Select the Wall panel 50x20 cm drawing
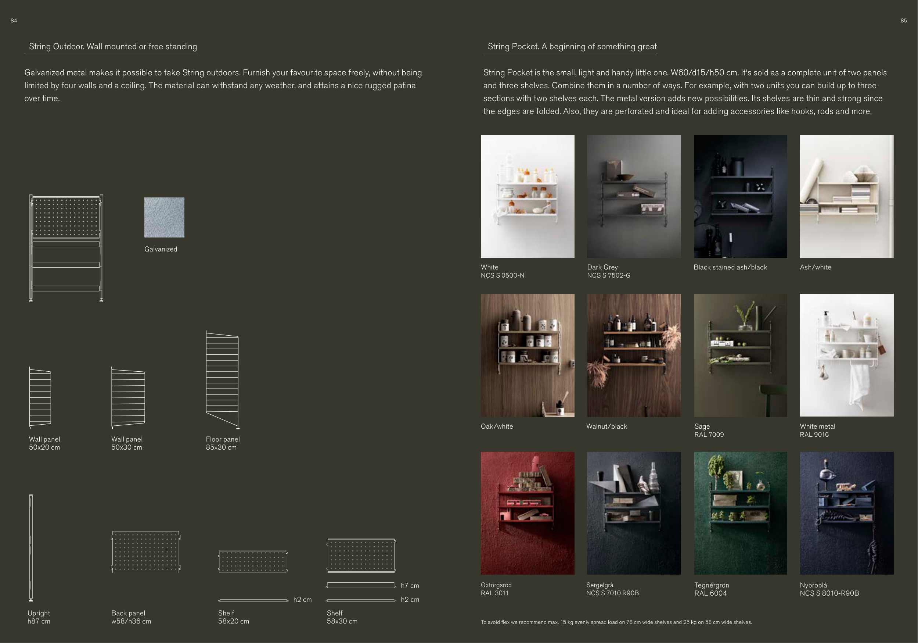Screen dimensions: 918x643 pos(40,398)
